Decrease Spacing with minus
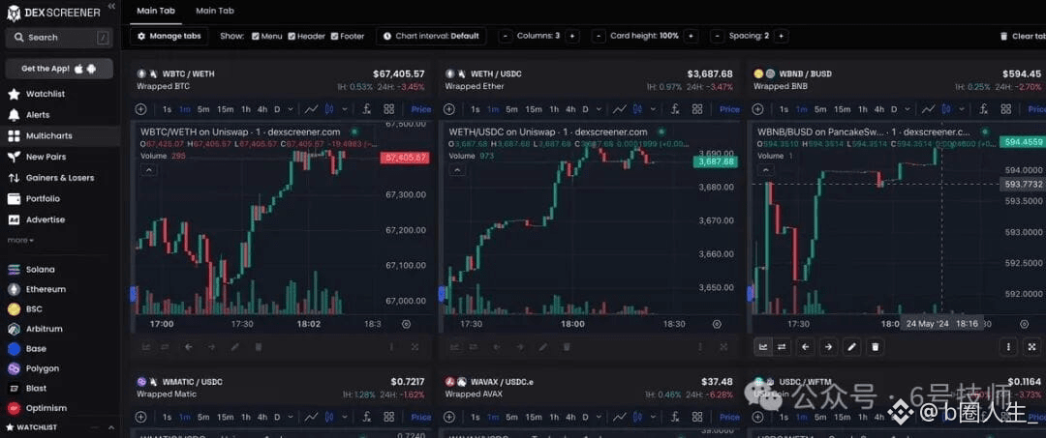The image size is (1046, 438). [717, 36]
